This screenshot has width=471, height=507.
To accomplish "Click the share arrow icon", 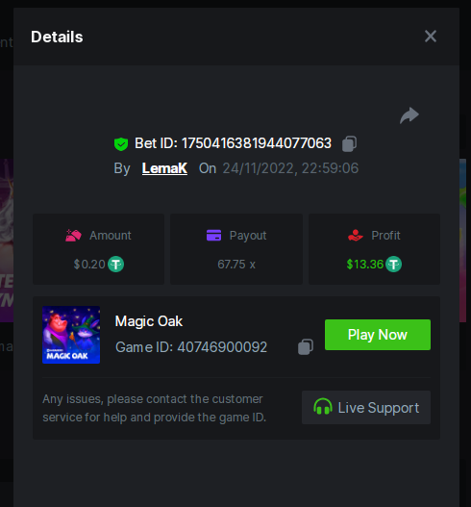I will [x=409, y=115].
